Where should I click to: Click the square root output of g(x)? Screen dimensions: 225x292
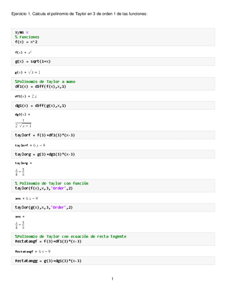click(x=34, y=72)
